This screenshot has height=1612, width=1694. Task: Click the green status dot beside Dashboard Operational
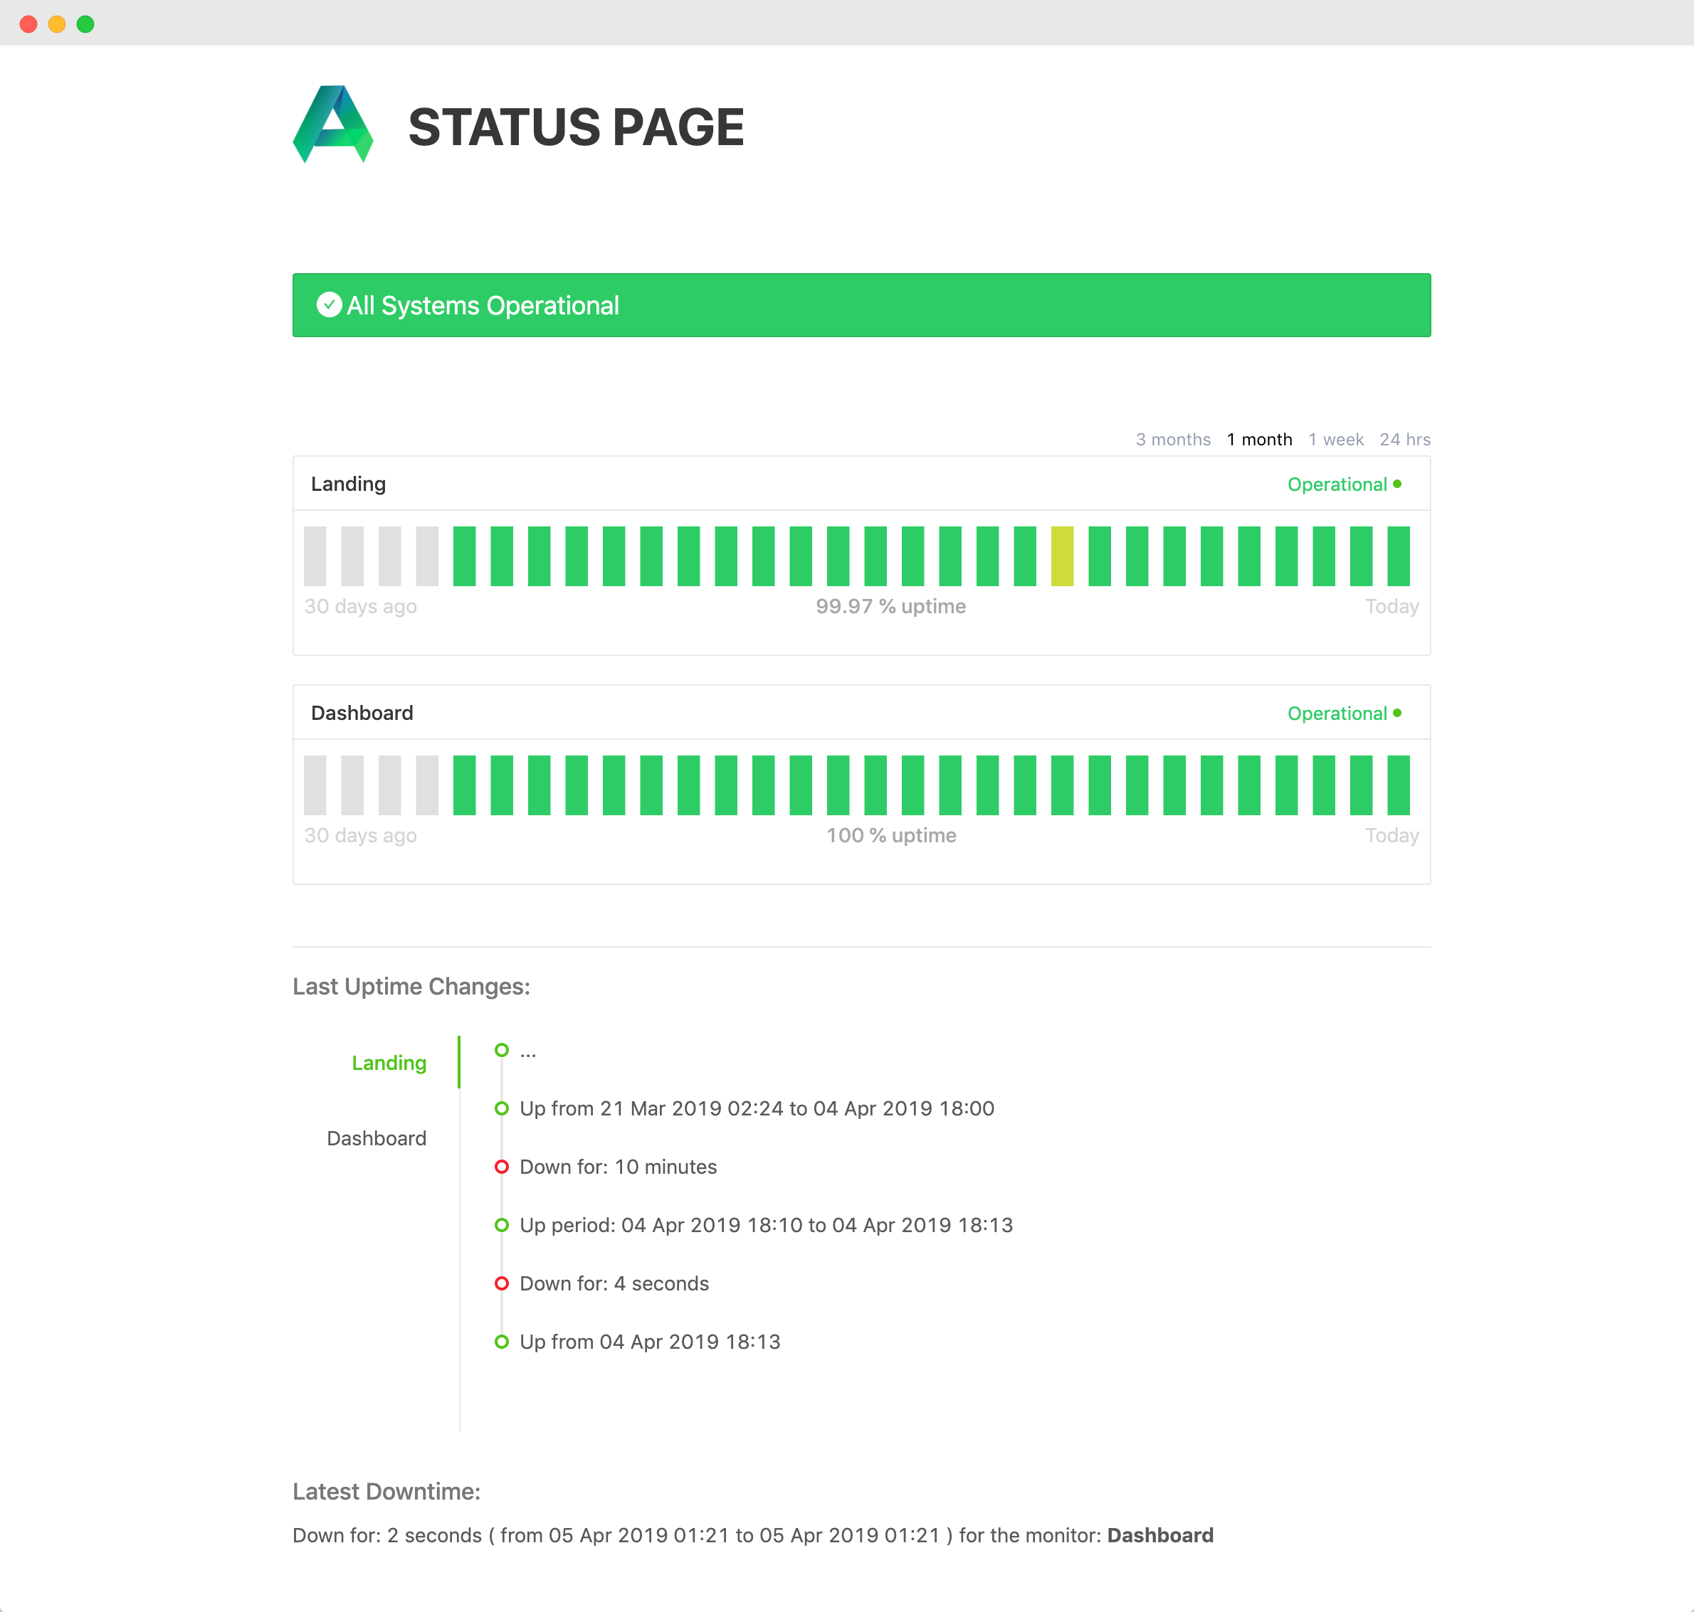click(1396, 714)
